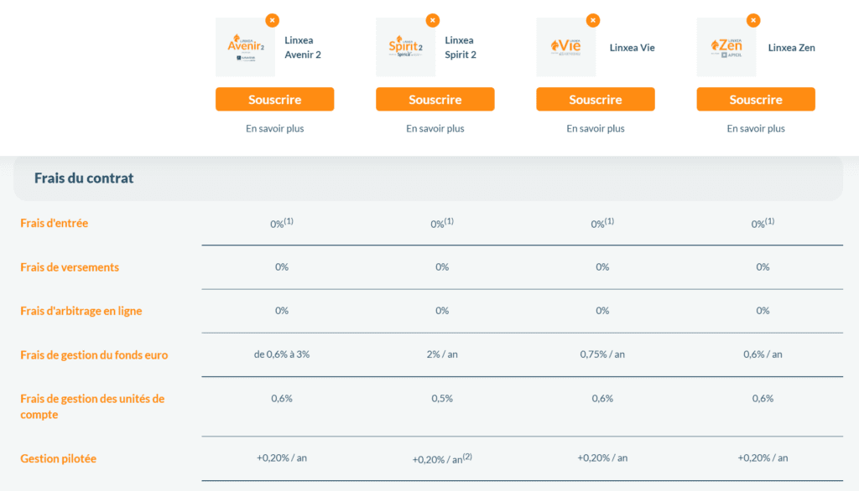Click the Linxea Zen logo
The height and width of the screenshot is (491, 859).
click(726, 48)
